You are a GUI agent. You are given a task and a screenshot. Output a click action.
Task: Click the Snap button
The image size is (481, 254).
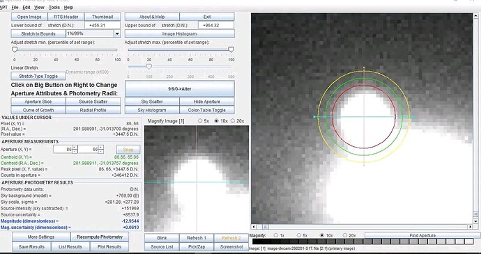tap(128, 150)
